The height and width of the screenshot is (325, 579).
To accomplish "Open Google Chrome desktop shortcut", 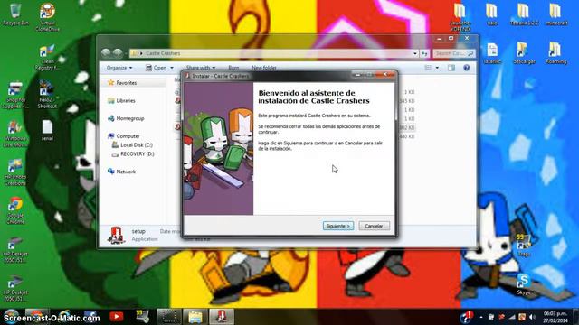I will tap(15, 210).
